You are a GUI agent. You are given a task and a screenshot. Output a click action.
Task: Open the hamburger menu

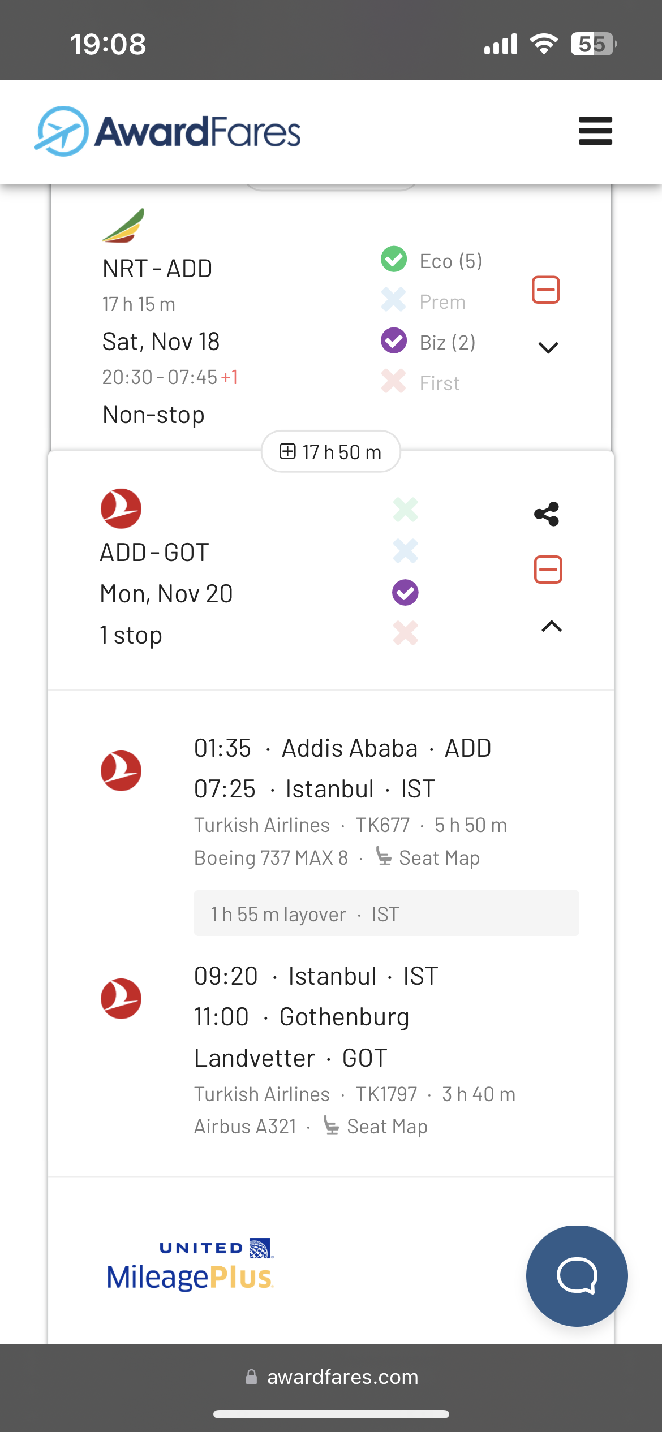pyautogui.click(x=595, y=131)
